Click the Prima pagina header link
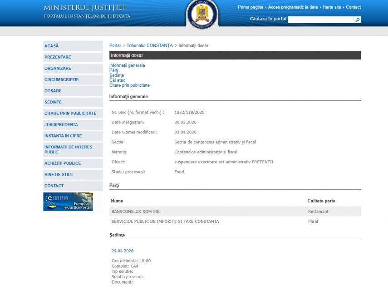 pos(250,7)
